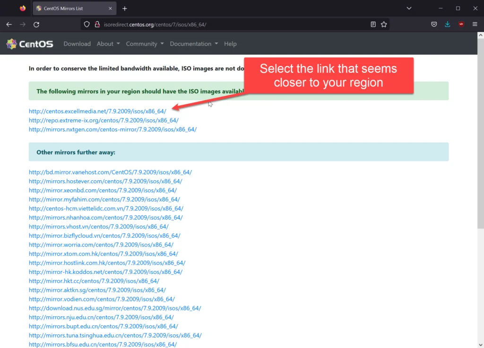The height and width of the screenshot is (348, 484).
Task: Bookmark this page with the star icon
Action: (x=384, y=24)
